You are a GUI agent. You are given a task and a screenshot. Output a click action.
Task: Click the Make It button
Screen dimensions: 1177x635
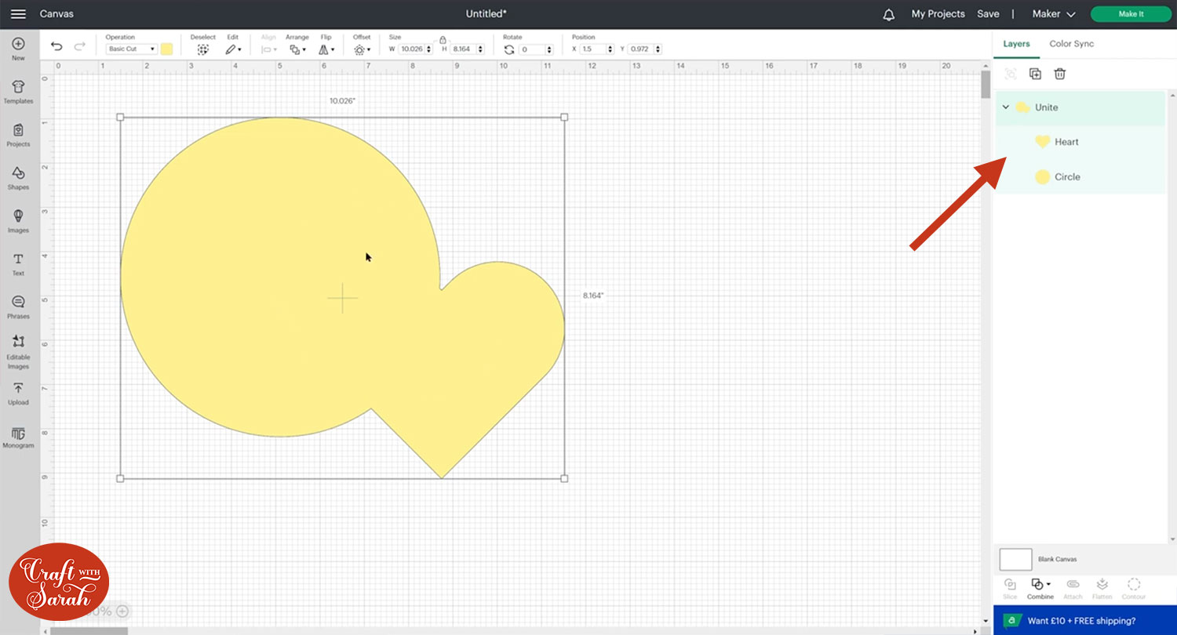click(x=1130, y=14)
